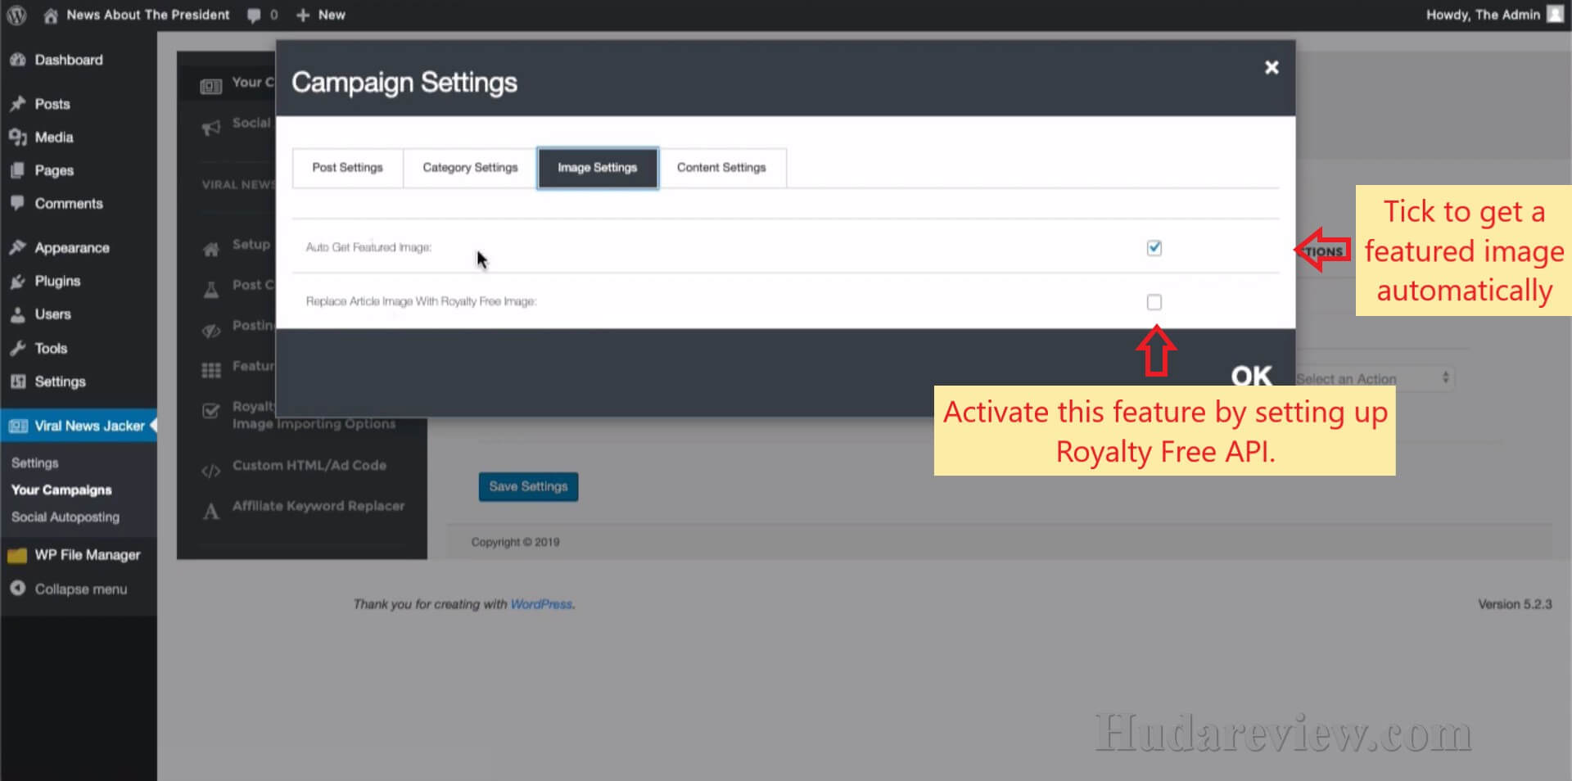Select the Image Settings tab
The height and width of the screenshot is (781, 1572).
click(598, 167)
